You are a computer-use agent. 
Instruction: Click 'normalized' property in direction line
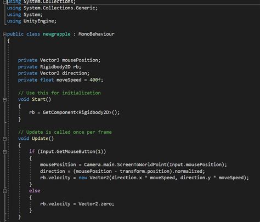pyautogui.click(x=188, y=172)
